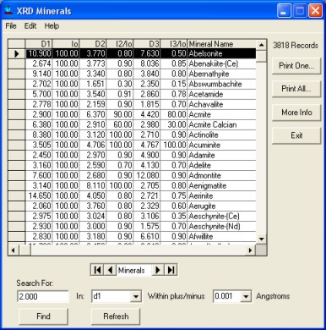Click the XRD Minerals title bar app icon
This screenshot has width=326, height=330.
click(x=8, y=11)
